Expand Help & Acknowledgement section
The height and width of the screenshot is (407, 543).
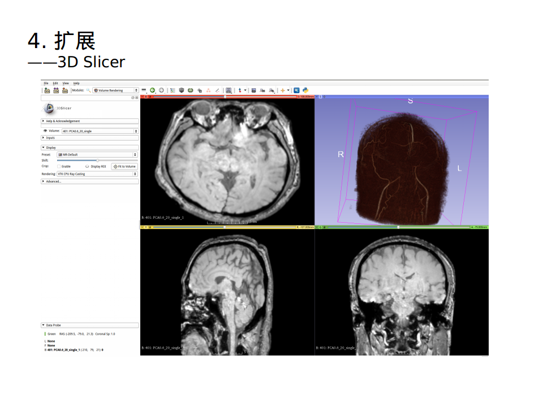[90, 121]
